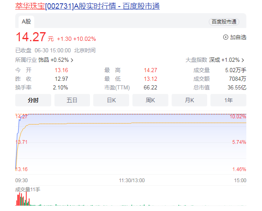The width and height of the screenshot is (262, 211).
Task: Click the 09:30 time axis marker
Action: tap(21, 181)
